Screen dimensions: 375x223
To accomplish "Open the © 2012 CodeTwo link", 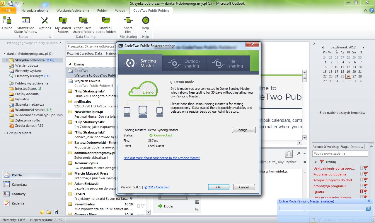I will click(x=157, y=187).
